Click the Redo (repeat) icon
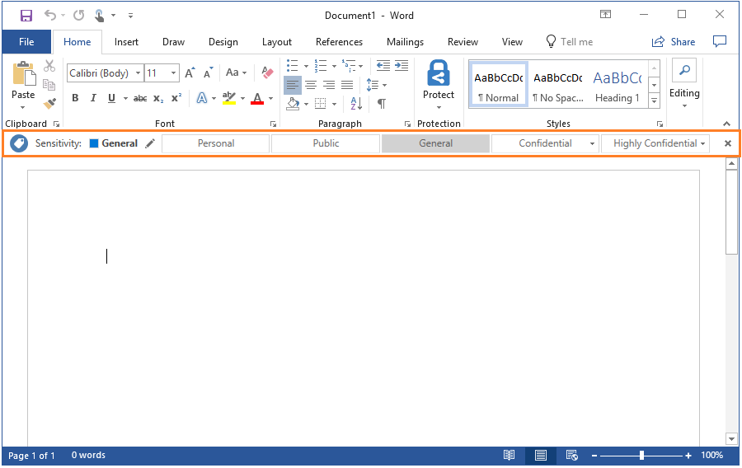 (78, 16)
